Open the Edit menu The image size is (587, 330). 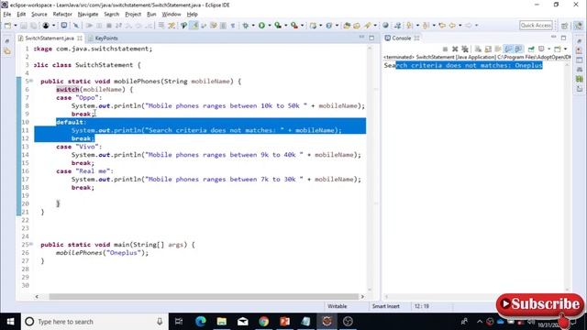click(21, 15)
